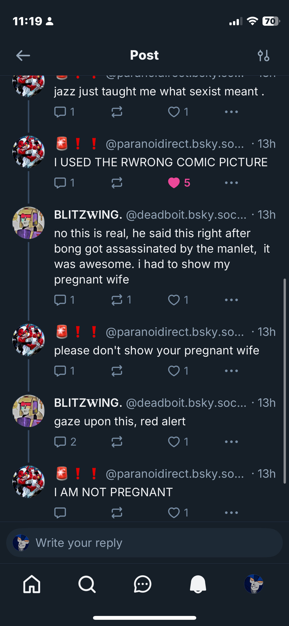
Task: Open more options for "gaze upon this" post
Action: (x=231, y=442)
